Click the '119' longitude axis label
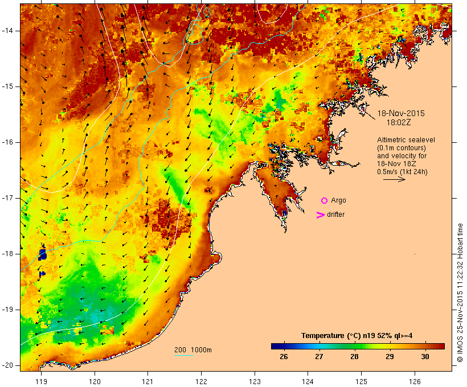Image resolution: width=467 pixels, height=387 pixels. tap(41, 381)
